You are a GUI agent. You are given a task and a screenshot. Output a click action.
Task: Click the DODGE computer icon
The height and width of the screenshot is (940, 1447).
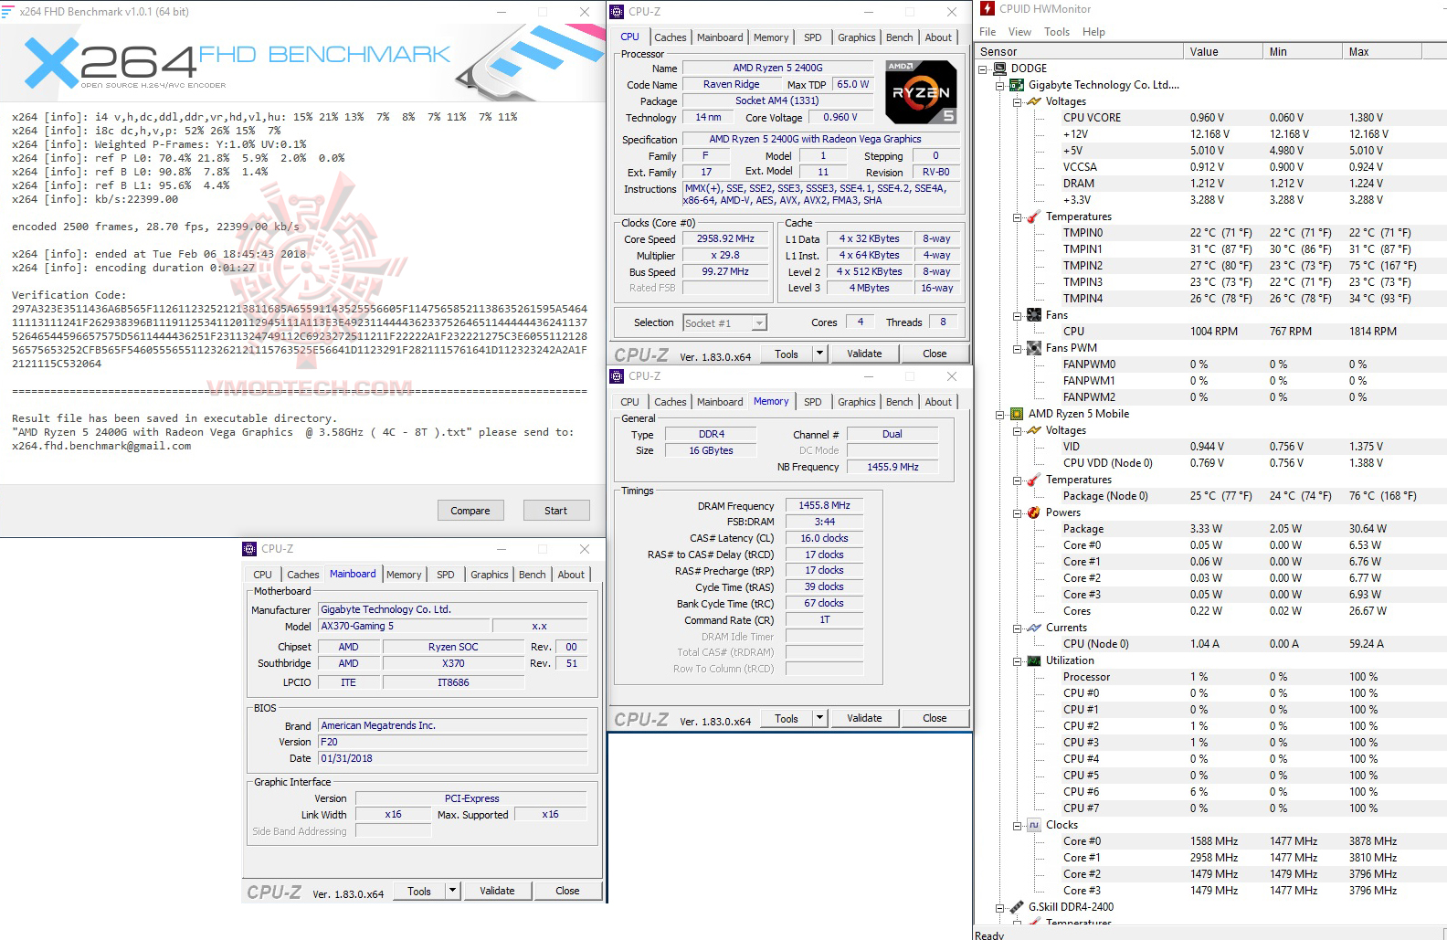[x=999, y=69]
